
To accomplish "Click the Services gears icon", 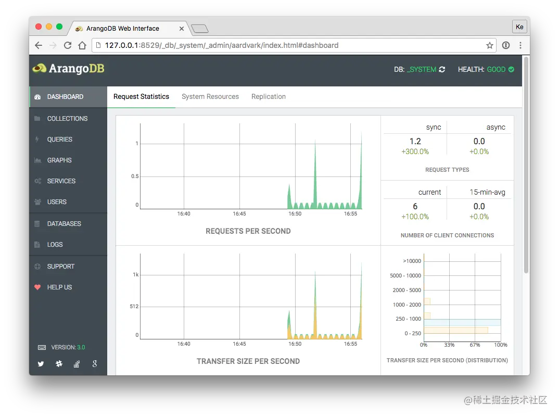I will coord(37,181).
